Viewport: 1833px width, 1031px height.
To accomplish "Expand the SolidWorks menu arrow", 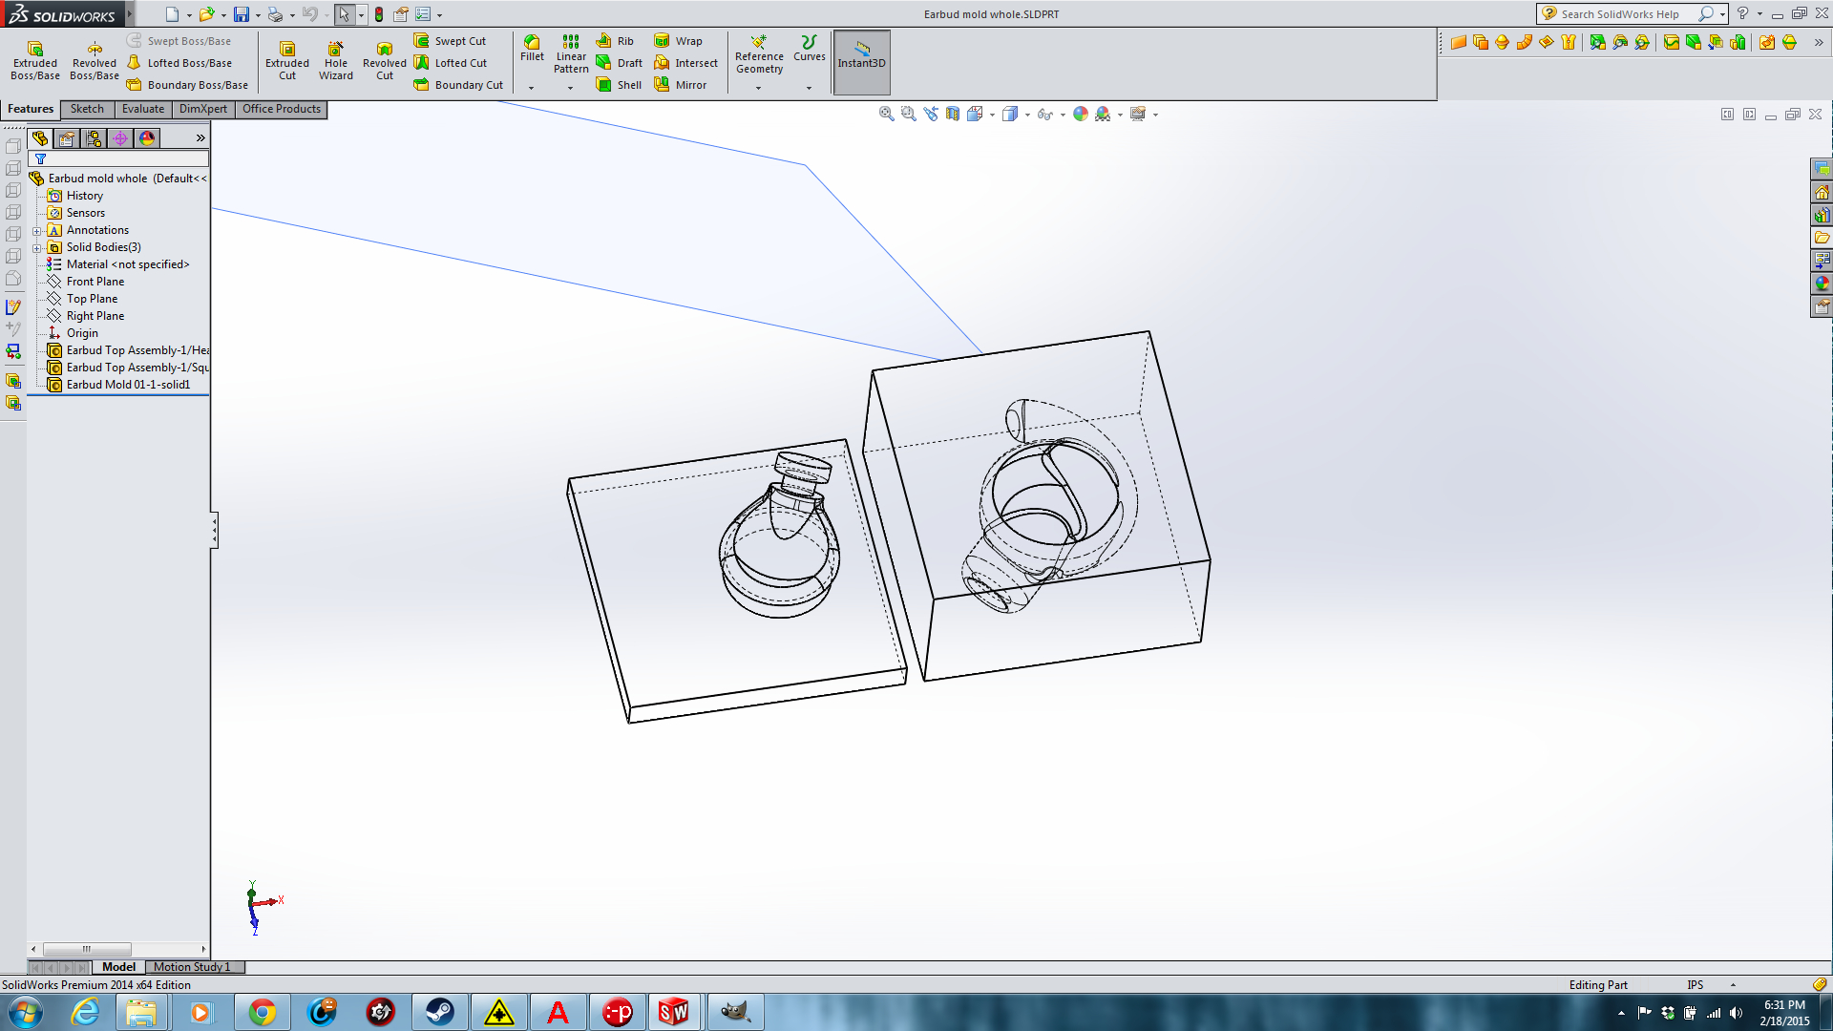I will coord(131,13).
